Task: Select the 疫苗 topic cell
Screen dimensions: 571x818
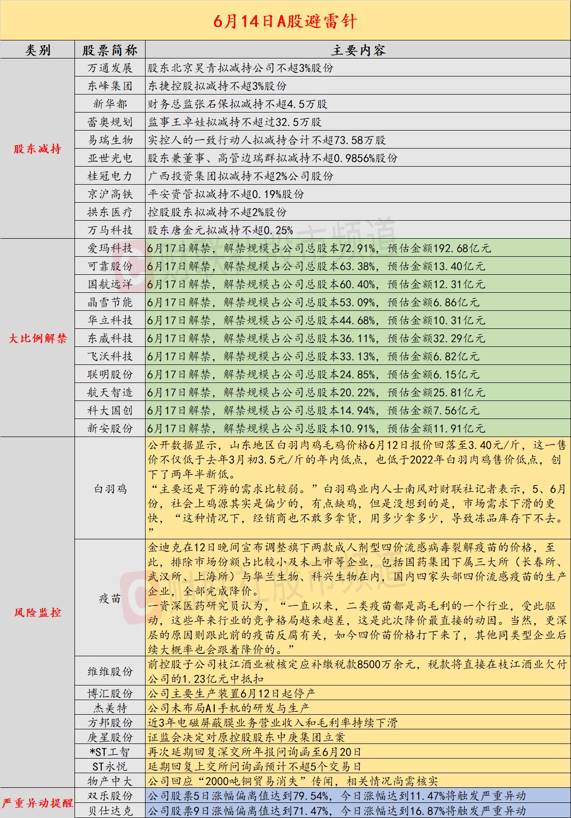Action: pyautogui.click(x=110, y=598)
